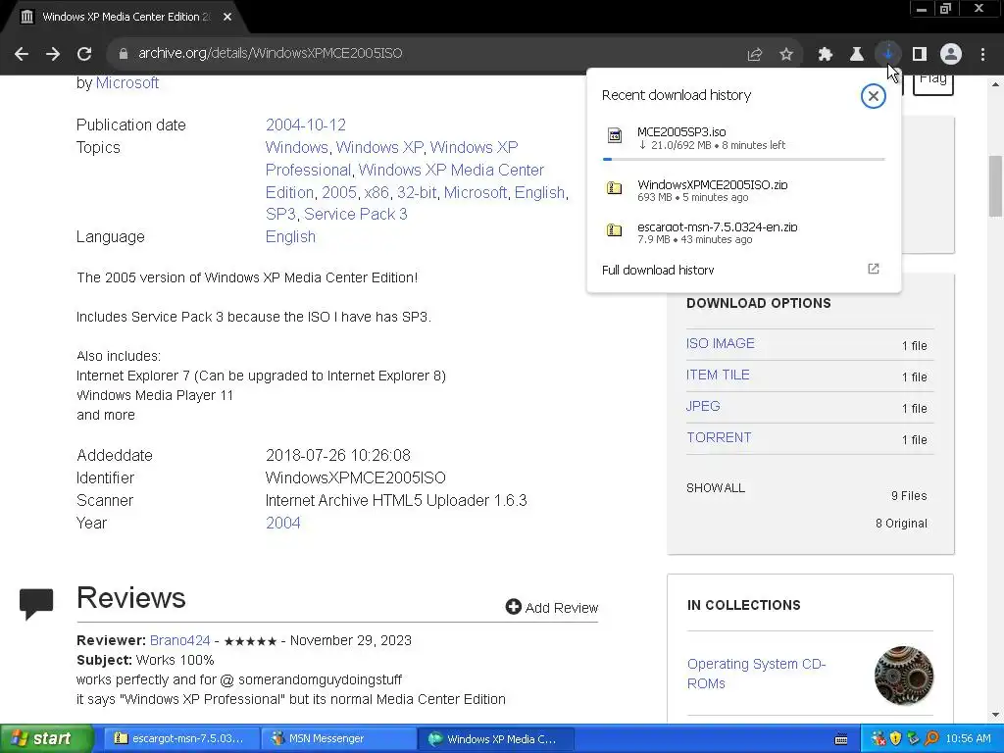The width and height of the screenshot is (1004, 753).
Task: Go back to the previous page
Action: 22,54
